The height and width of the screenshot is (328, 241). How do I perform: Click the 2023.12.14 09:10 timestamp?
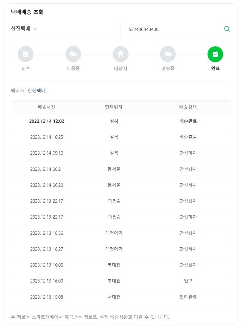click(47, 153)
